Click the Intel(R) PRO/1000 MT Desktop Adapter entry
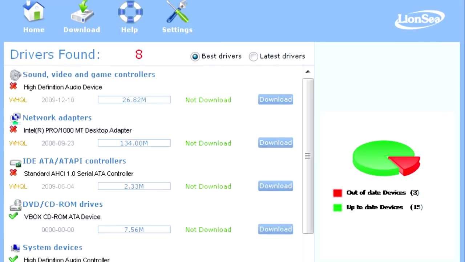Viewport: 465px width, 262px height. click(78, 130)
